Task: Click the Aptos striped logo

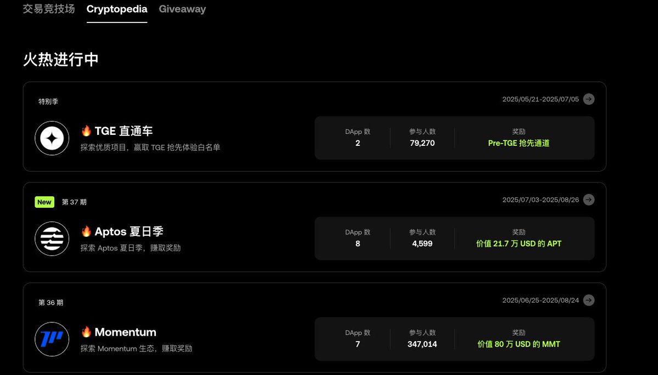Action: point(52,239)
